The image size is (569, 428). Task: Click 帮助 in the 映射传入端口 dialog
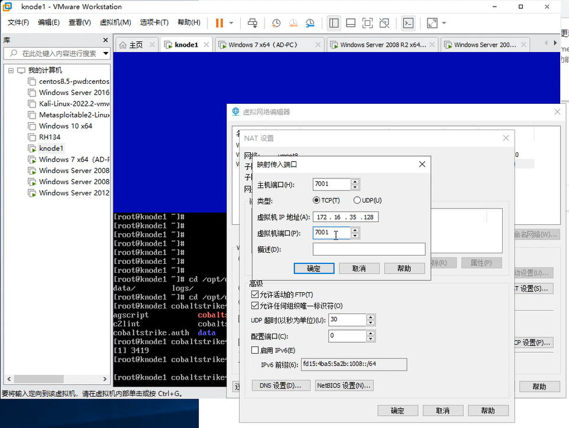[x=404, y=269]
